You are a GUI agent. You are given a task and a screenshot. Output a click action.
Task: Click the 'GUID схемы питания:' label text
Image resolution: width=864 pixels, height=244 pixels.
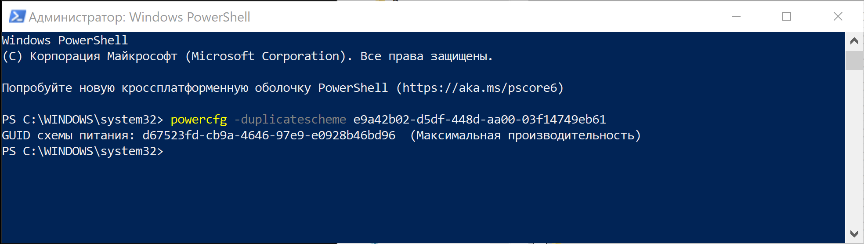(x=68, y=135)
